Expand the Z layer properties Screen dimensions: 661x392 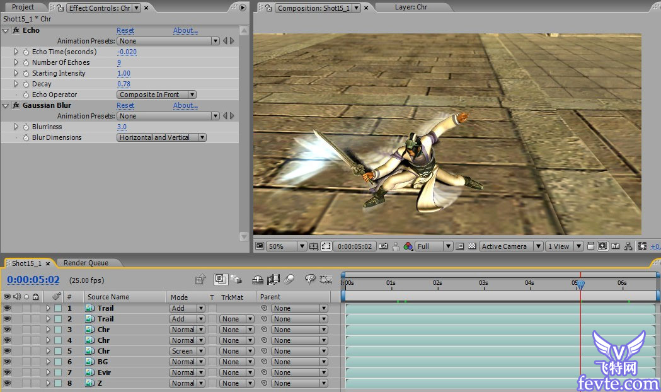click(x=48, y=383)
